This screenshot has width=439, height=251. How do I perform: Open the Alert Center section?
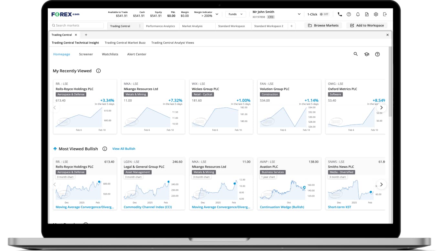pos(137,54)
